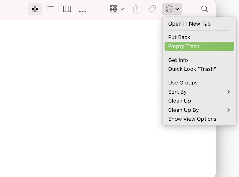Switch Finder to list view

click(x=50, y=9)
